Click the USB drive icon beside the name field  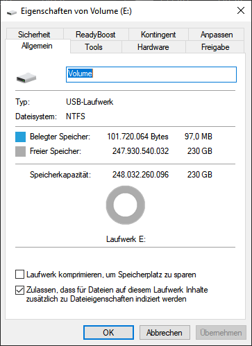(26, 78)
